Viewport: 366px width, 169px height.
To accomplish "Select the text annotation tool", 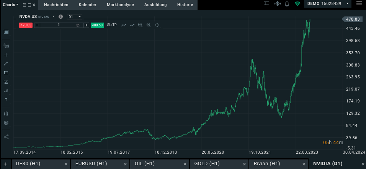I will 6,99.
